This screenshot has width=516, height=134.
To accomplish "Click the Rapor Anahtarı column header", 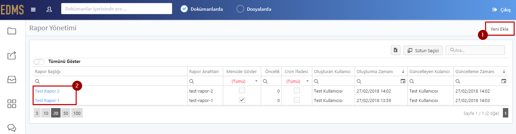I will coord(205,71).
